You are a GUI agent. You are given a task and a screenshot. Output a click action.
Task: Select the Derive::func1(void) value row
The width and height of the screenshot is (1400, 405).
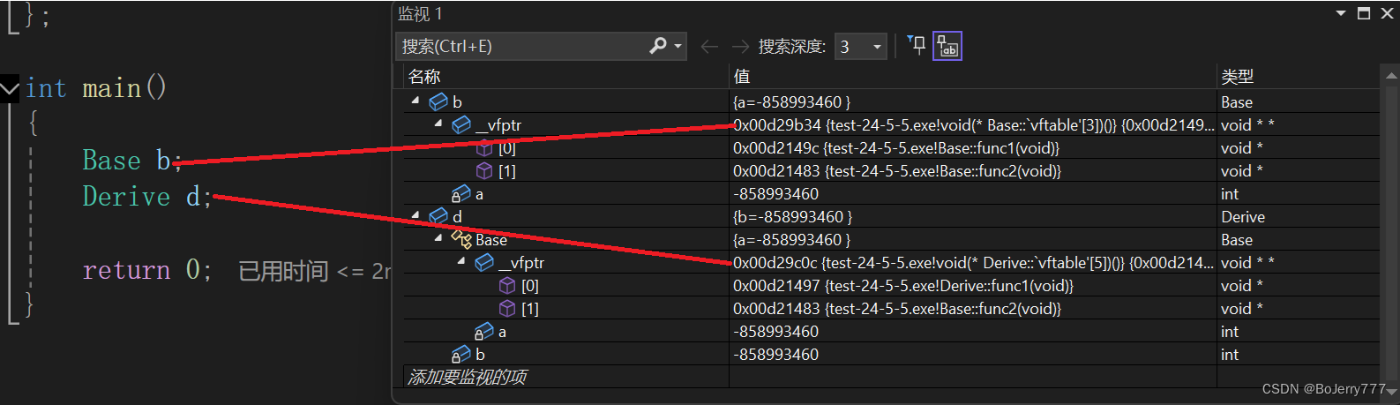coord(903,286)
